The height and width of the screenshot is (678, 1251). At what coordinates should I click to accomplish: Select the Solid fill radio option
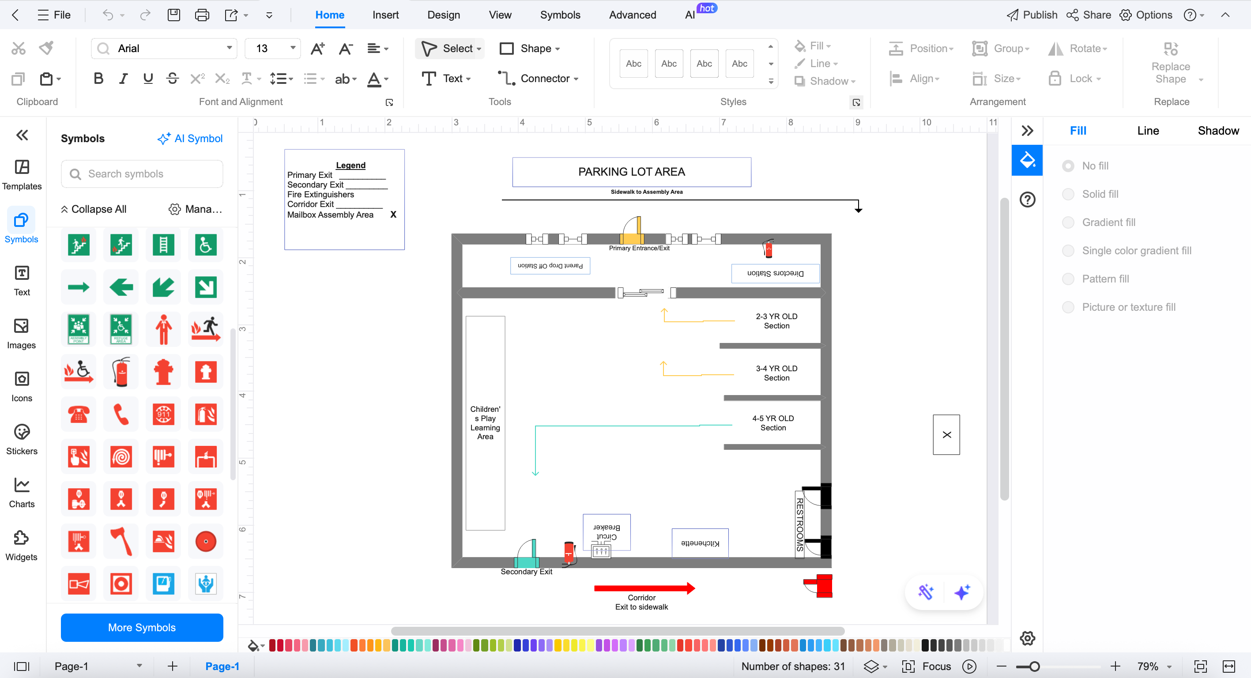click(x=1068, y=194)
